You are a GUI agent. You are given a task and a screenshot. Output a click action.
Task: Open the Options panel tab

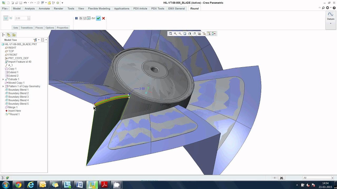(x=50, y=28)
